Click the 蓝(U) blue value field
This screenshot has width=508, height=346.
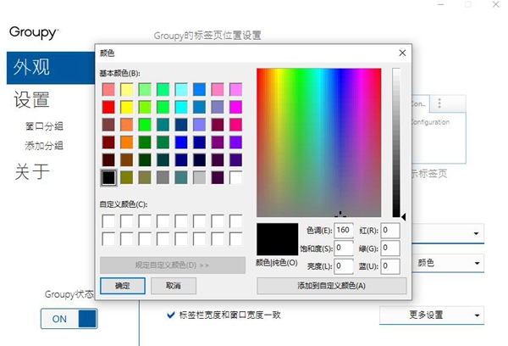point(390,265)
